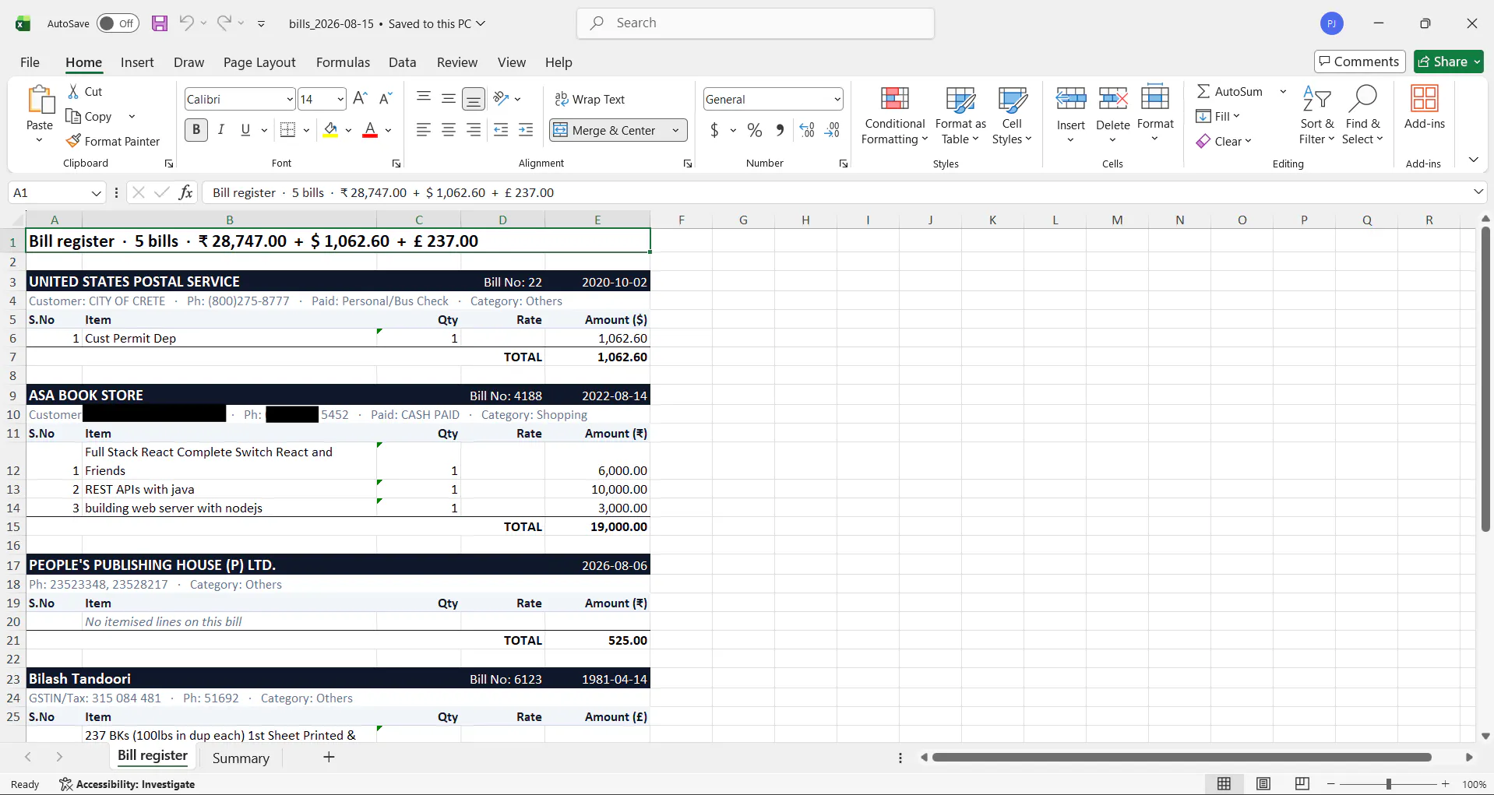Toggle Bottom Align vertical alignment
1494x795 pixels.
pyautogui.click(x=474, y=98)
